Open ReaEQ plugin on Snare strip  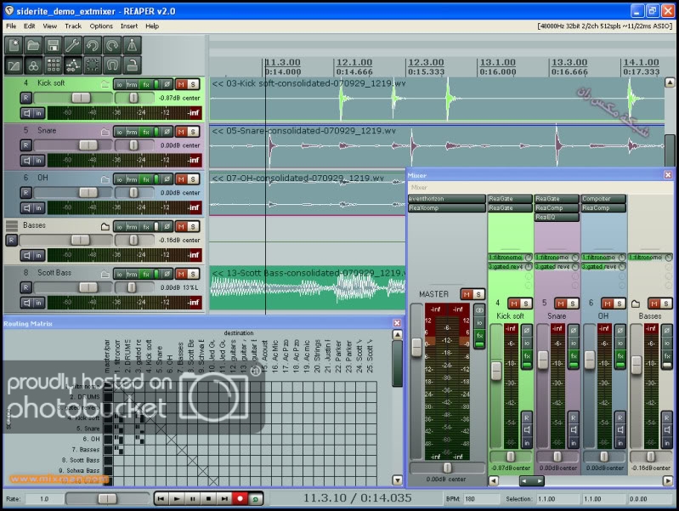tap(557, 217)
